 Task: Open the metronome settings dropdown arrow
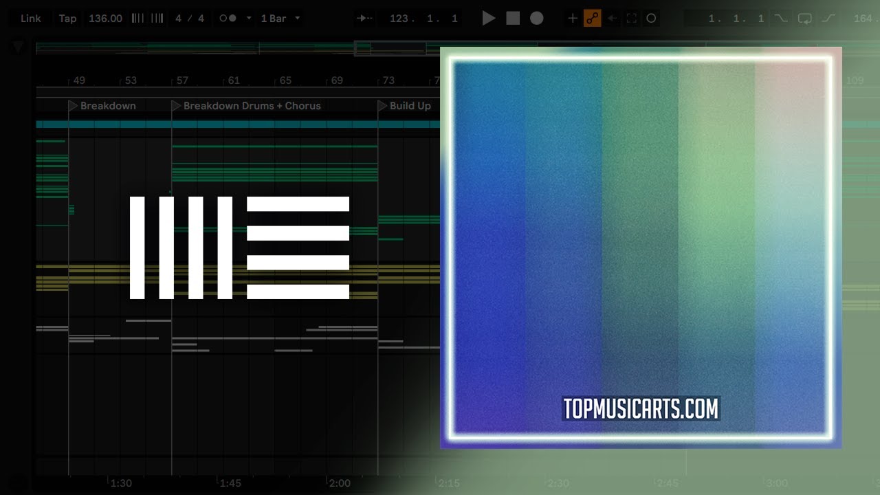[x=248, y=19]
